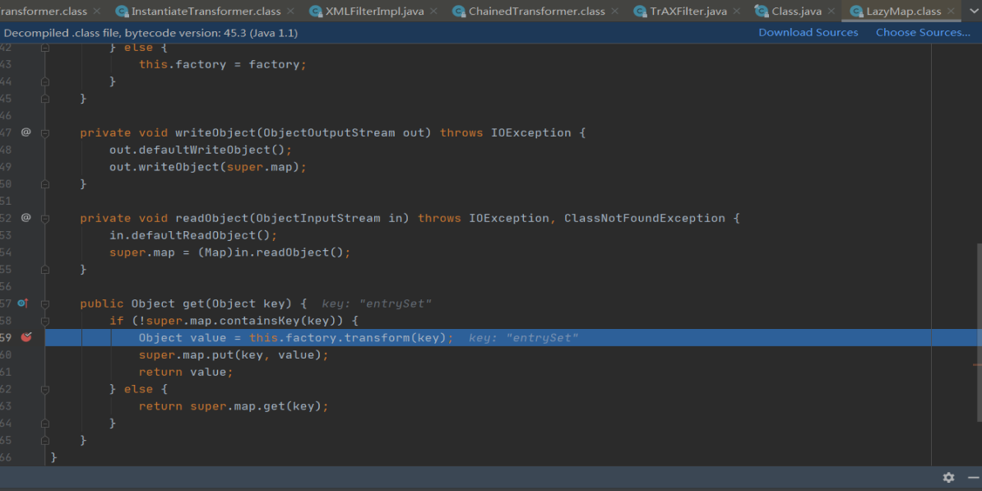Viewport: 982px width, 491px height.
Task: Click the LazyMap.class file icon
Action: coord(857,12)
